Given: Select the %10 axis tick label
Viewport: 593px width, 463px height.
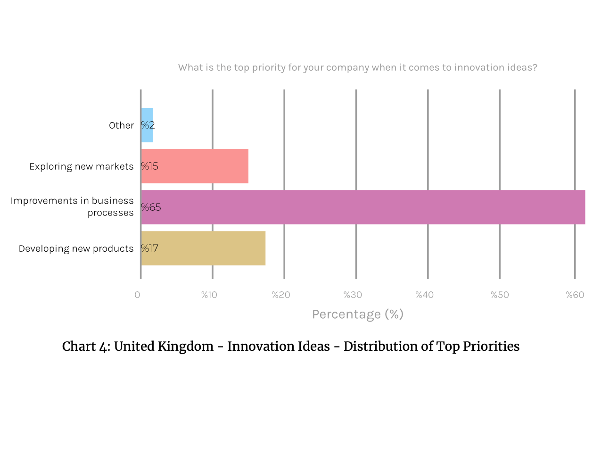Looking at the screenshot, I should 209,295.
